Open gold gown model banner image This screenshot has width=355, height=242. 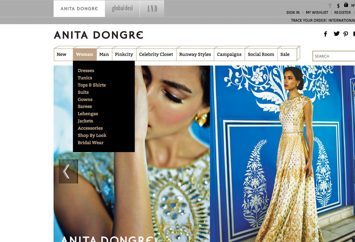(282, 154)
